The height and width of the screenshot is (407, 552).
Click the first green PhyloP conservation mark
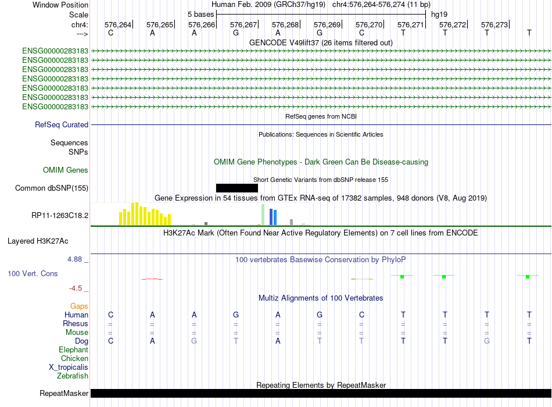pos(402,277)
